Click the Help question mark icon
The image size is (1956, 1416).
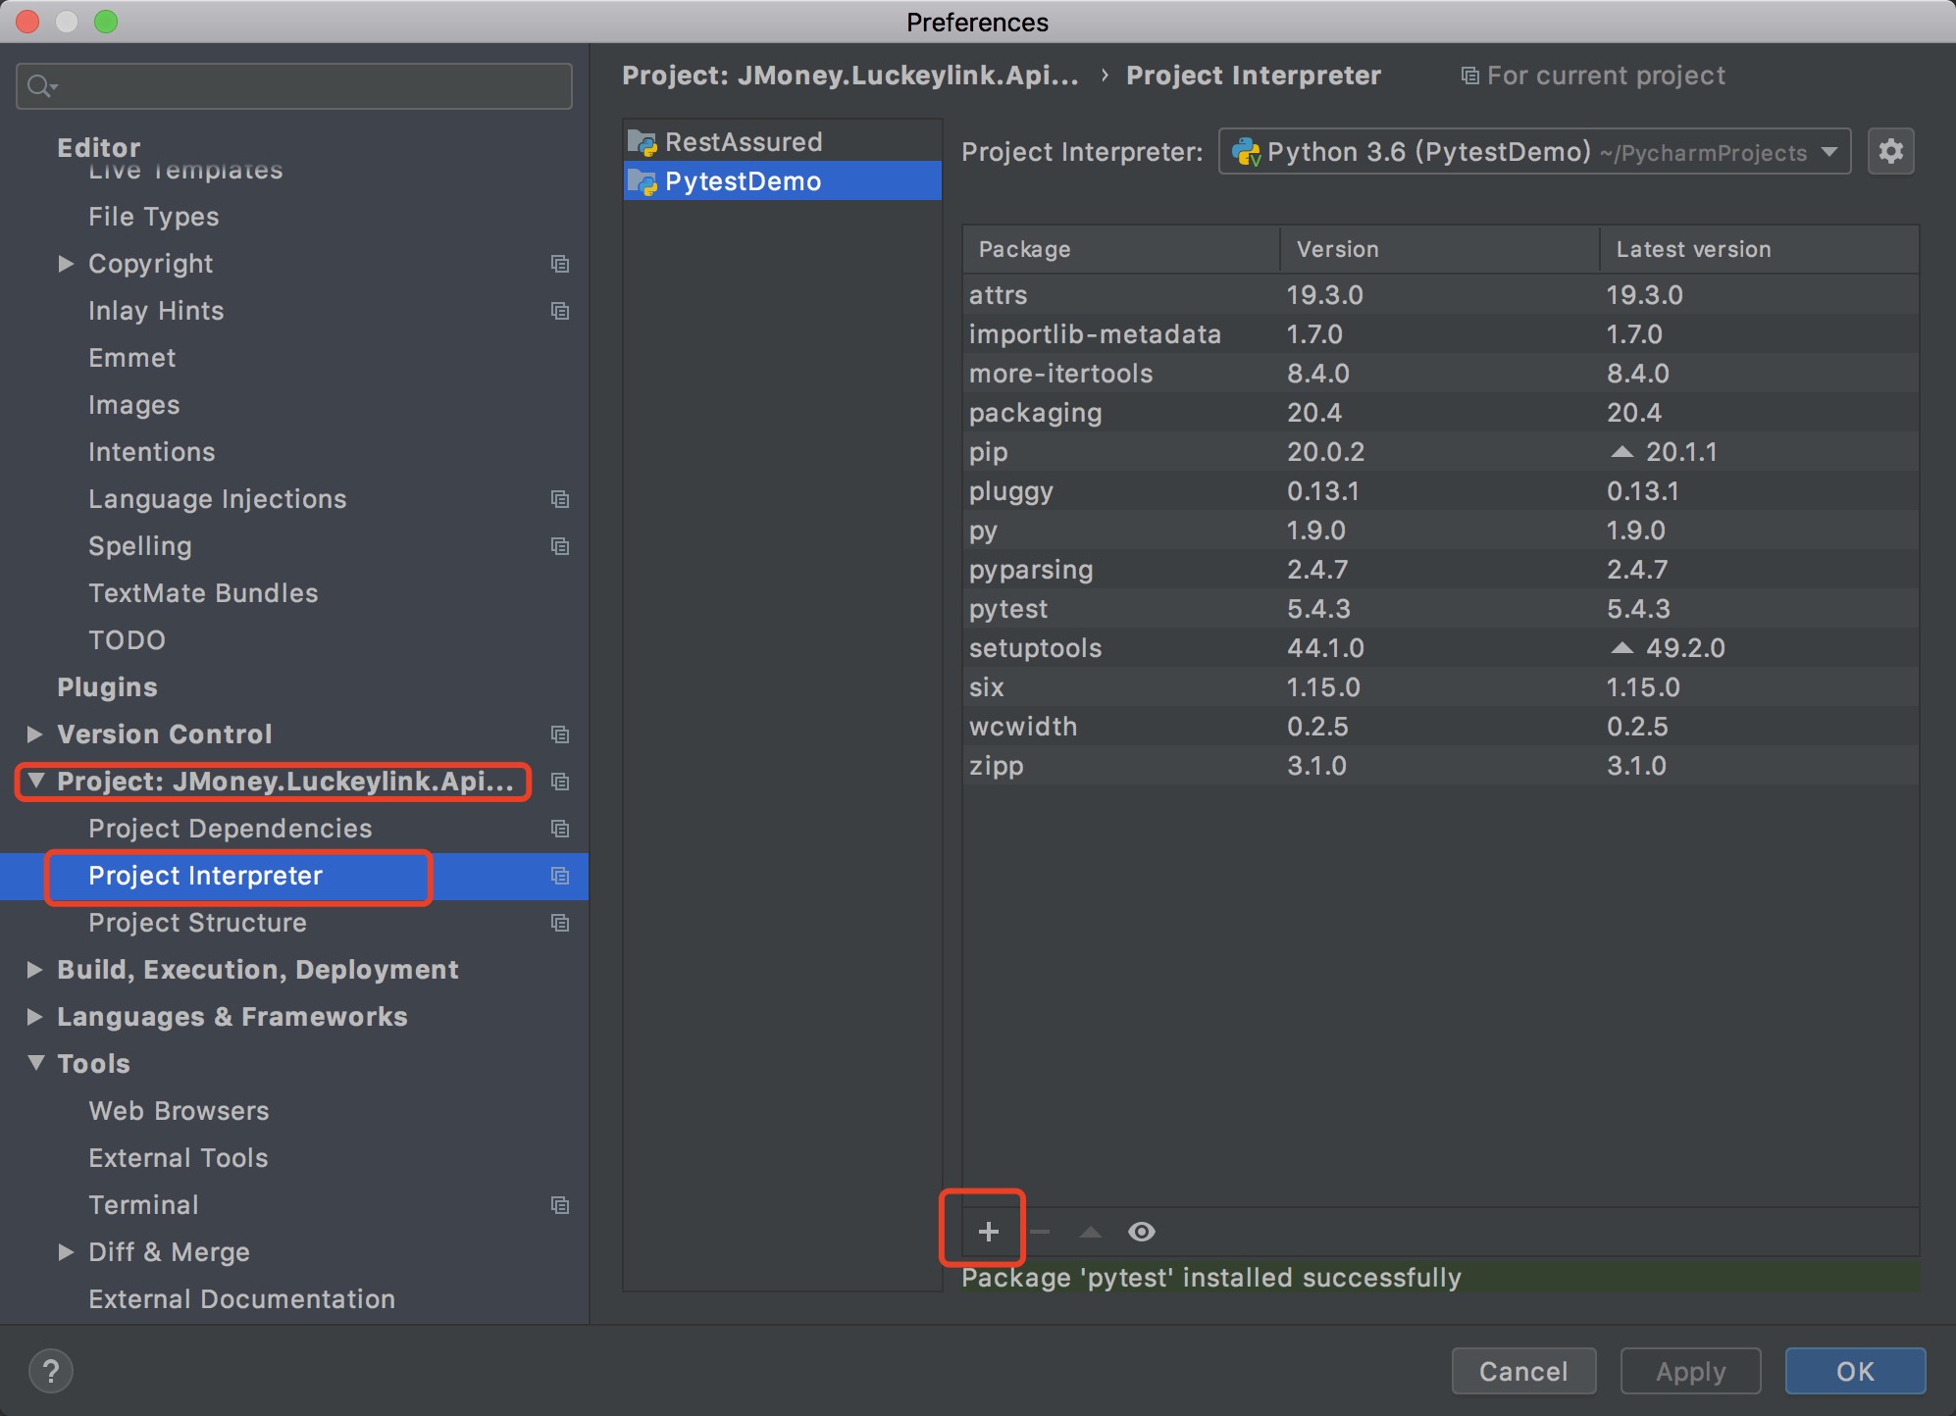51,1371
